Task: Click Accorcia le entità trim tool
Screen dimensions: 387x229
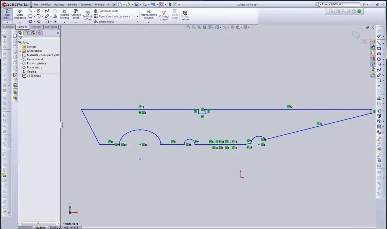Action: (64, 14)
